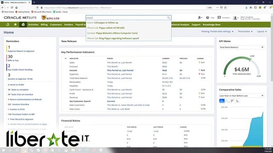Click the Statistical Analysis menu
Viewport: 273px width, 153px height.
coord(180,25)
